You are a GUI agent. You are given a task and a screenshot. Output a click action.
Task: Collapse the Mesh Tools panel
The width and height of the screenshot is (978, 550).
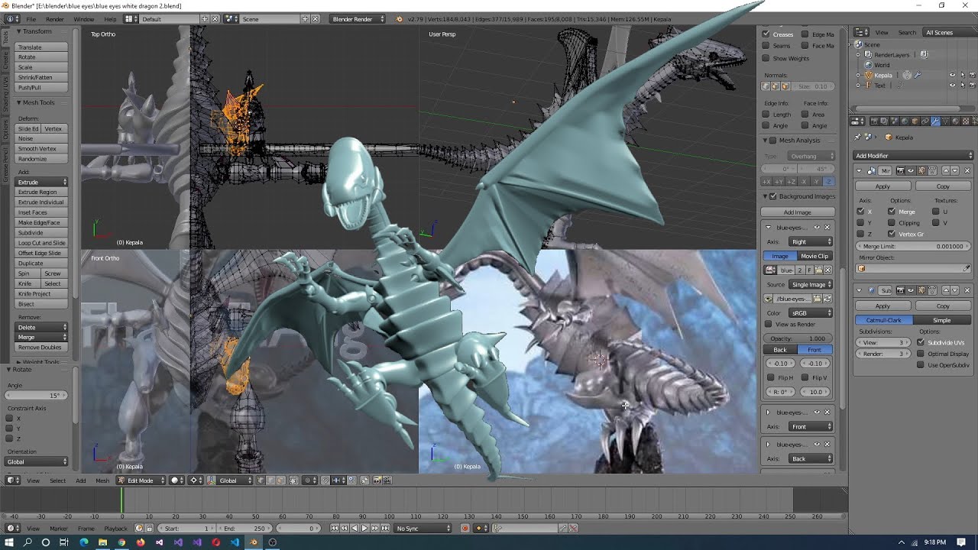19,102
